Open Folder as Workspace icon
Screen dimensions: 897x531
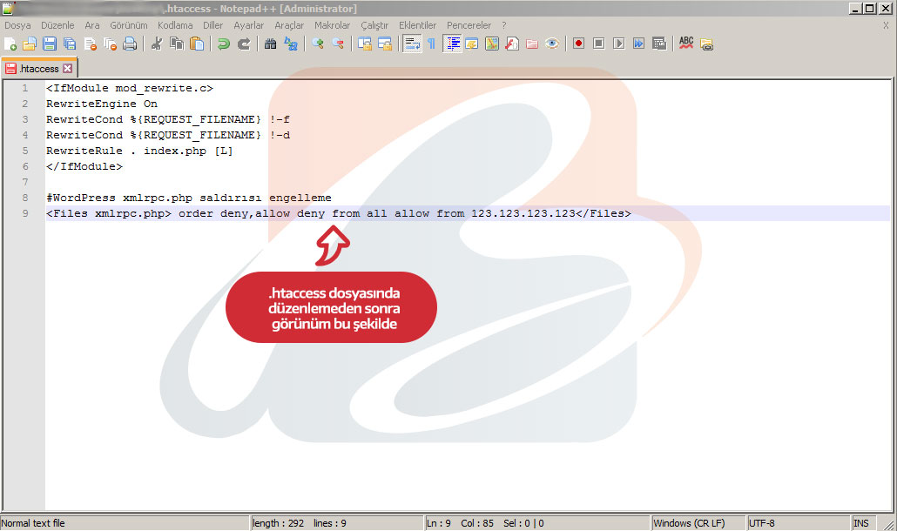click(532, 44)
